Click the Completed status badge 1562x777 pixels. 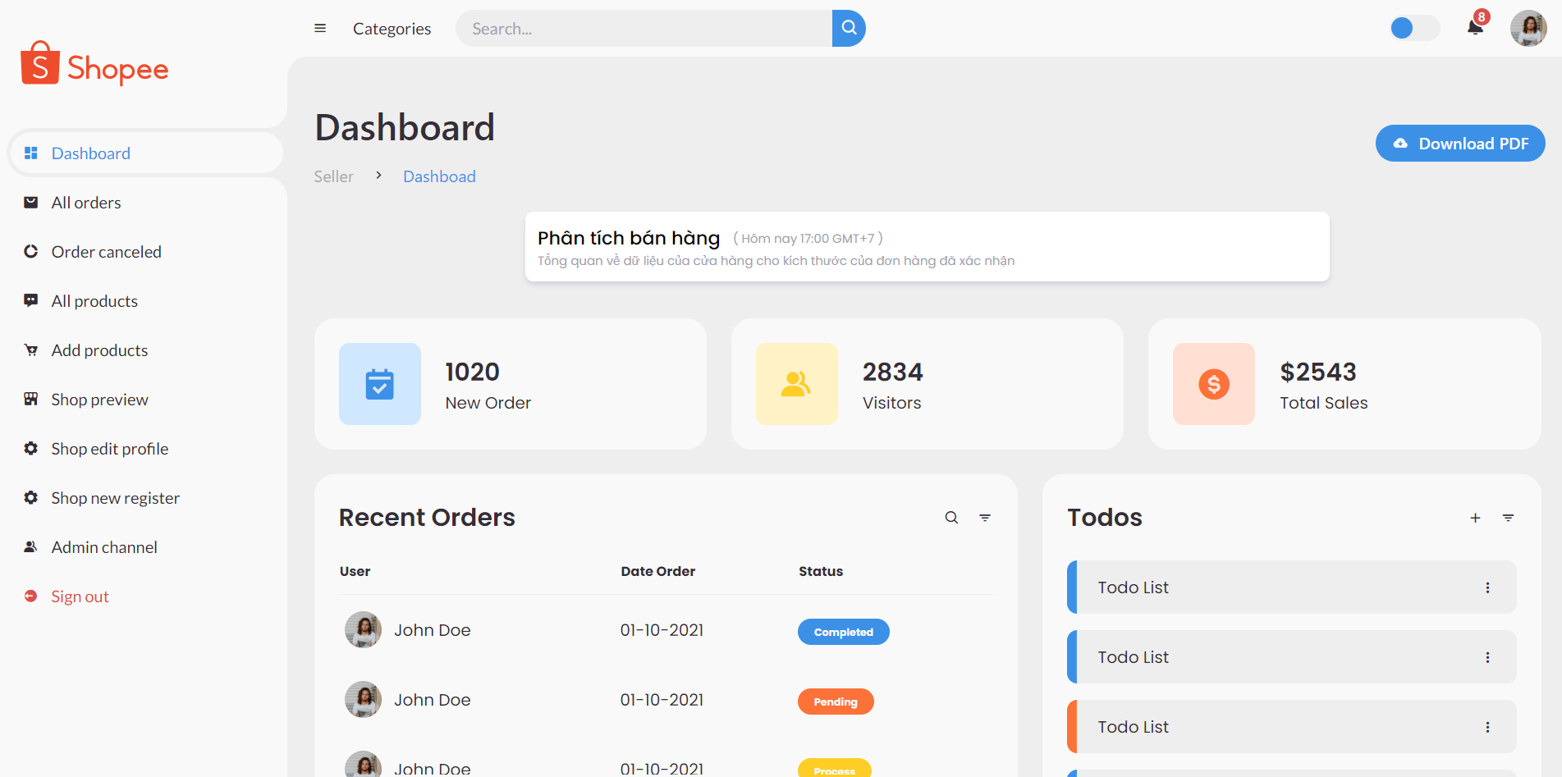click(x=844, y=632)
